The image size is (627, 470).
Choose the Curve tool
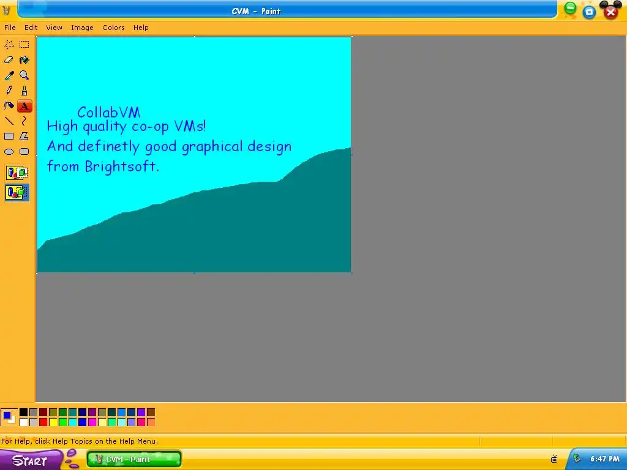point(24,121)
